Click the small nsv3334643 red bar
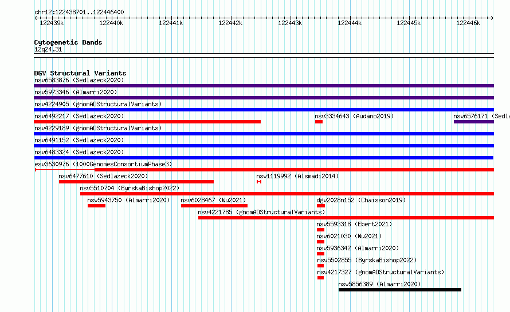Screen dimensions: 510x312 319,122
